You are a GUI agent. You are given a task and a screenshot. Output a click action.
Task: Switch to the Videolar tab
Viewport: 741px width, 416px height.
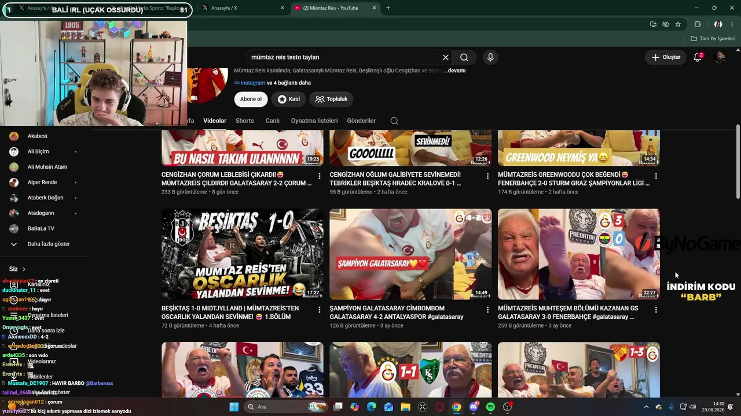point(215,121)
